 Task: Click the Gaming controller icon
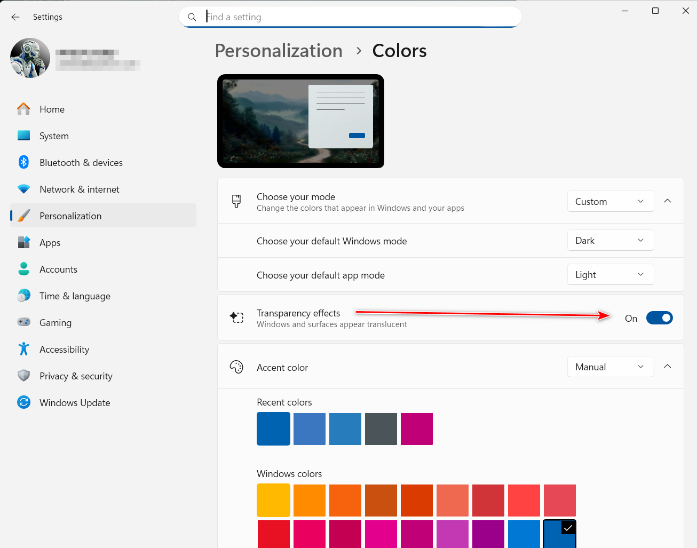[x=23, y=322]
